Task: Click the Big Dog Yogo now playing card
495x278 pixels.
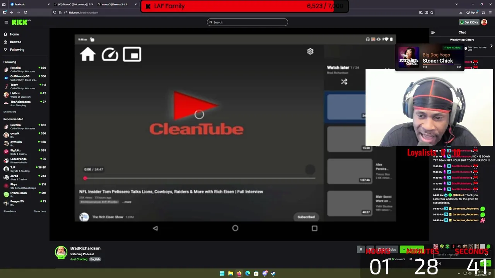Action: [429, 58]
